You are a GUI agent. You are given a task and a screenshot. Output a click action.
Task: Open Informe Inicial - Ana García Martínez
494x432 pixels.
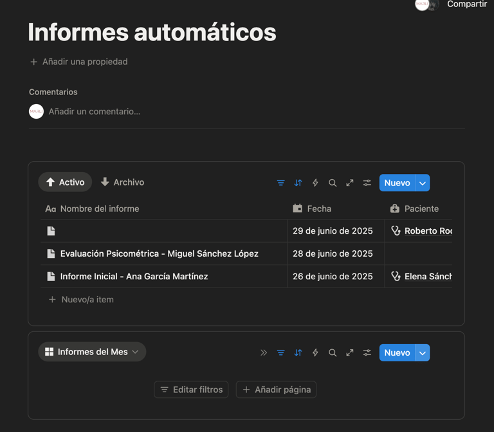pos(134,277)
